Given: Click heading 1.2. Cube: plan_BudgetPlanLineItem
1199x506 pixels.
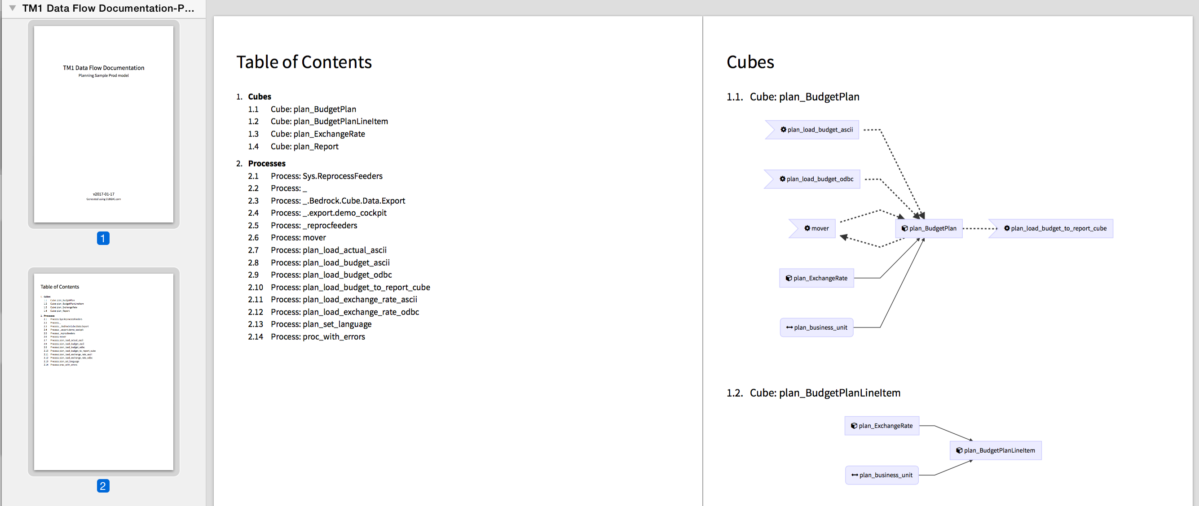Looking at the screenshot, I should (813, 393).
